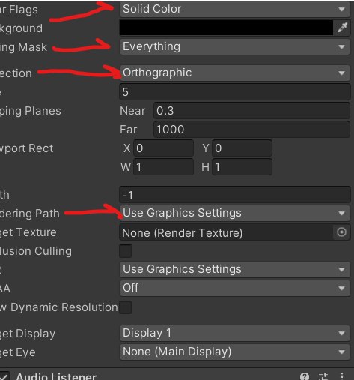354x380 pixels.
Task: Click the Viewport Rect H field
Action: (x=242, y=167)
